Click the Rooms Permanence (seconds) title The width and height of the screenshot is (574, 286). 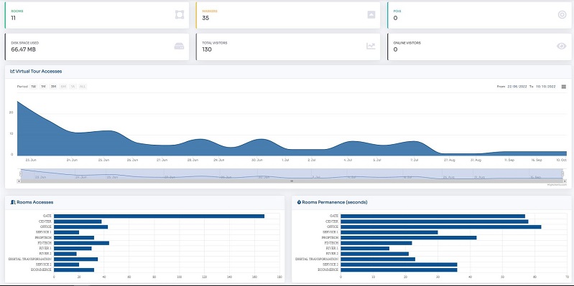pyautogui.click(x=334, y=202)
